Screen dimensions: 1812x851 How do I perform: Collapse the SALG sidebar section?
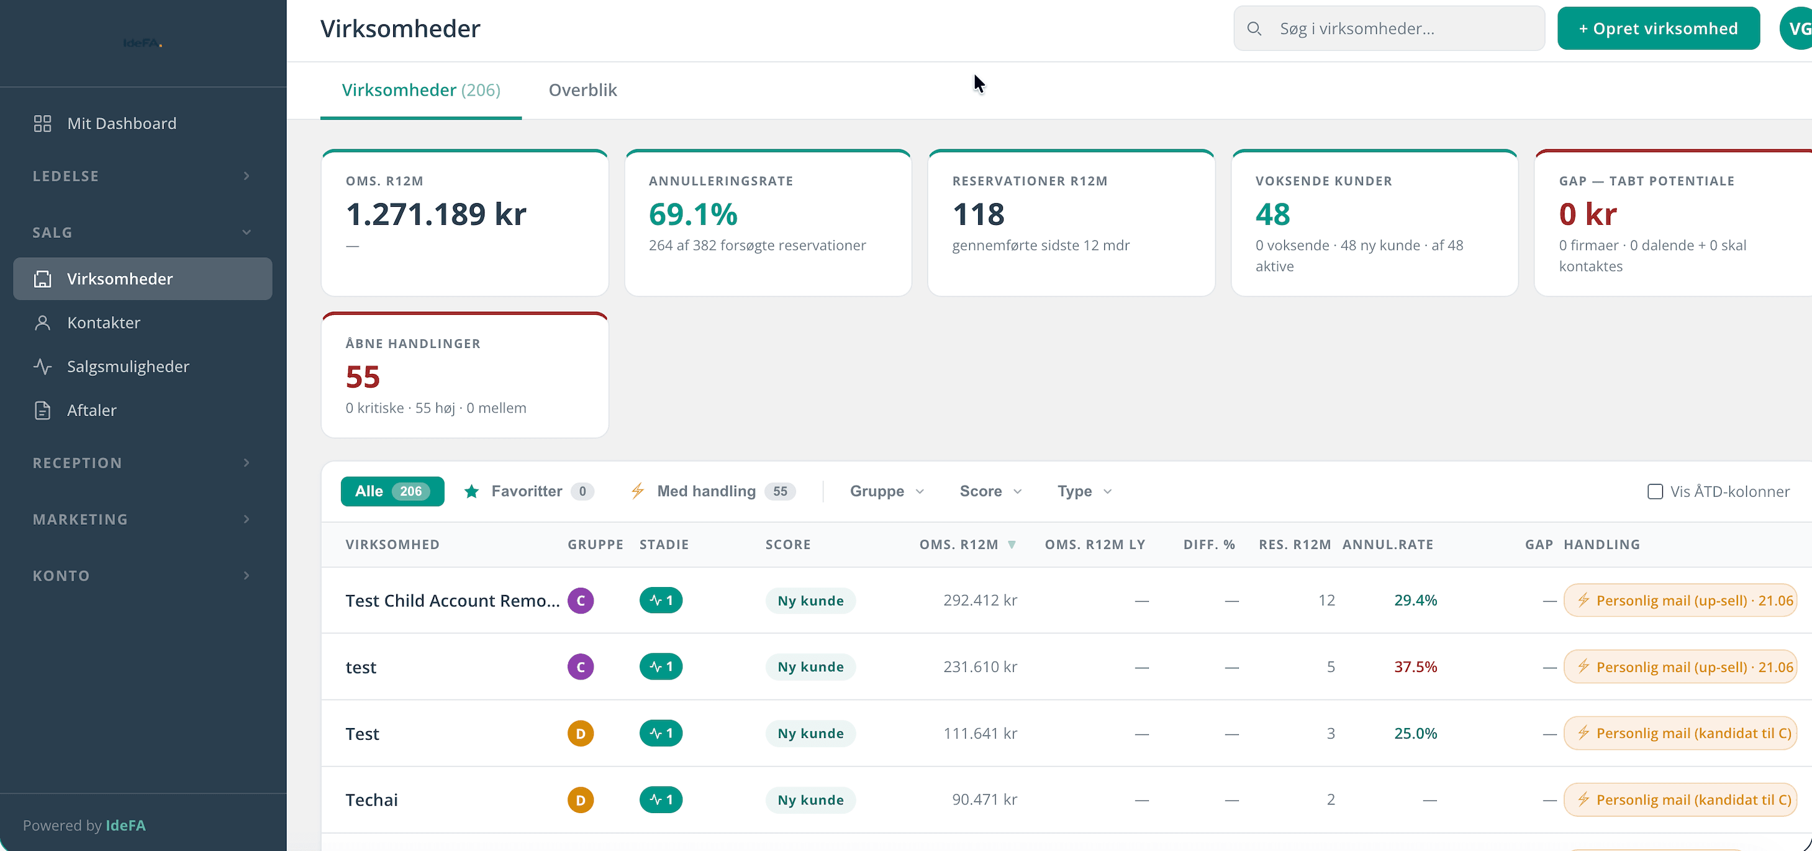pyautogui.click(x=143, y=232)
